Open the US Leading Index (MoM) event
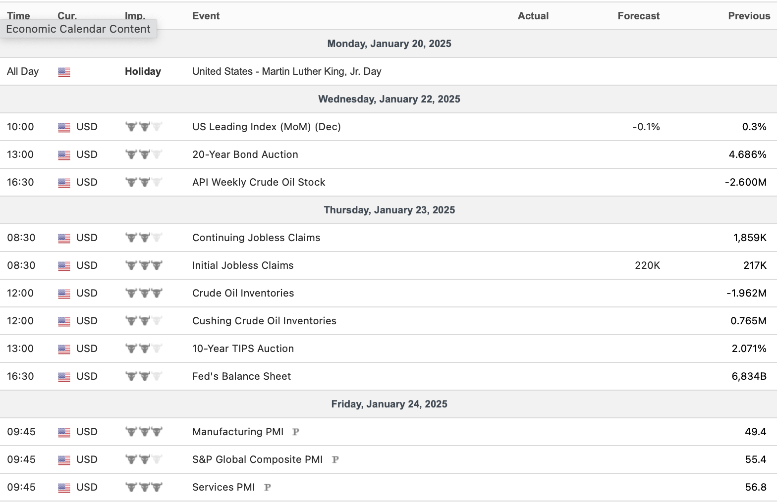Viewport: 777px width, 503px height. click(x=266, y=127)
